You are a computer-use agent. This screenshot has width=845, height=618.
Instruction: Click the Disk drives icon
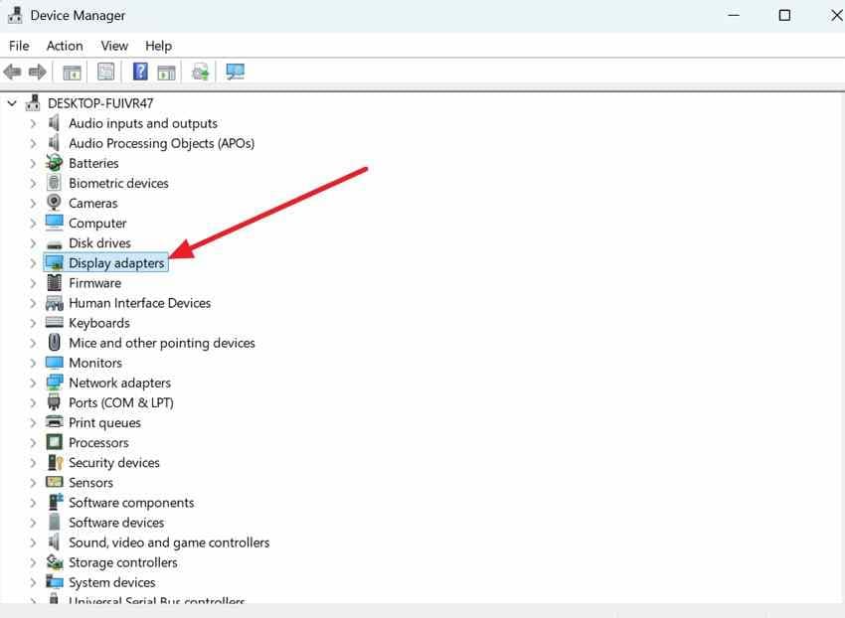tap(54, 244)
